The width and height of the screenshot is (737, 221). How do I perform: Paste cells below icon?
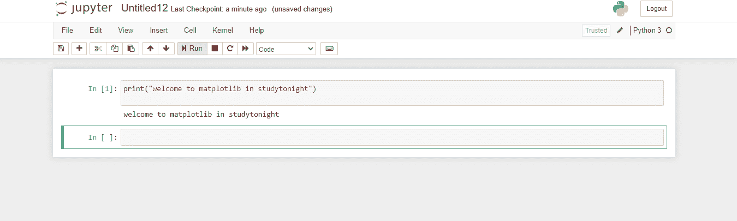pyautogui.click(x=131, y=49)
